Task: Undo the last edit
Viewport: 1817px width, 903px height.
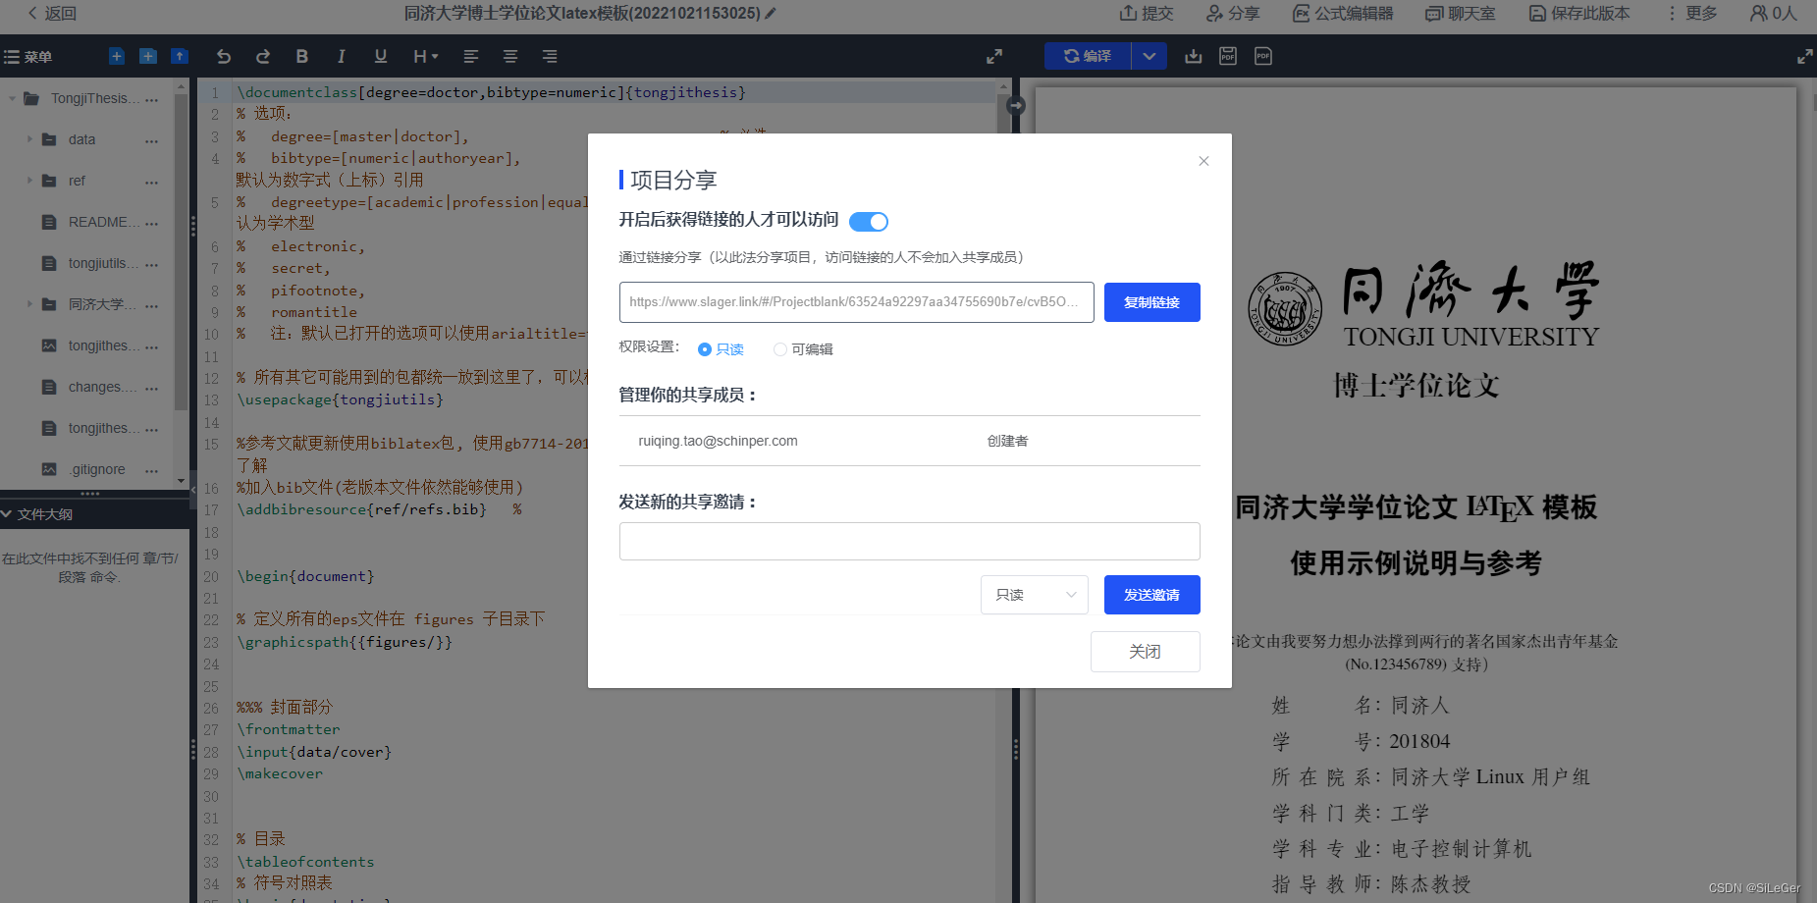Action: point(224,56)
